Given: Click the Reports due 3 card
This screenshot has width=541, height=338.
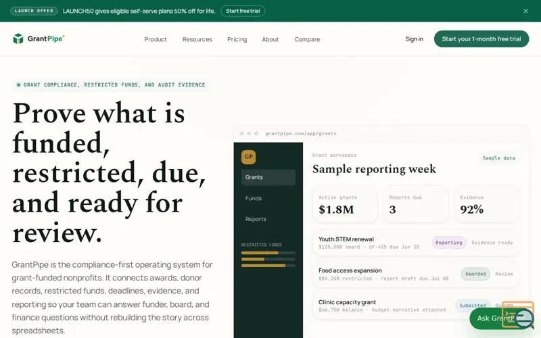Looking at the screenshot, I should [x=415, y=204].
